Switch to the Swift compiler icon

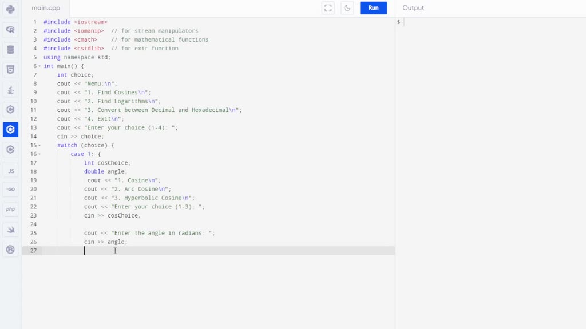point(10,230)
